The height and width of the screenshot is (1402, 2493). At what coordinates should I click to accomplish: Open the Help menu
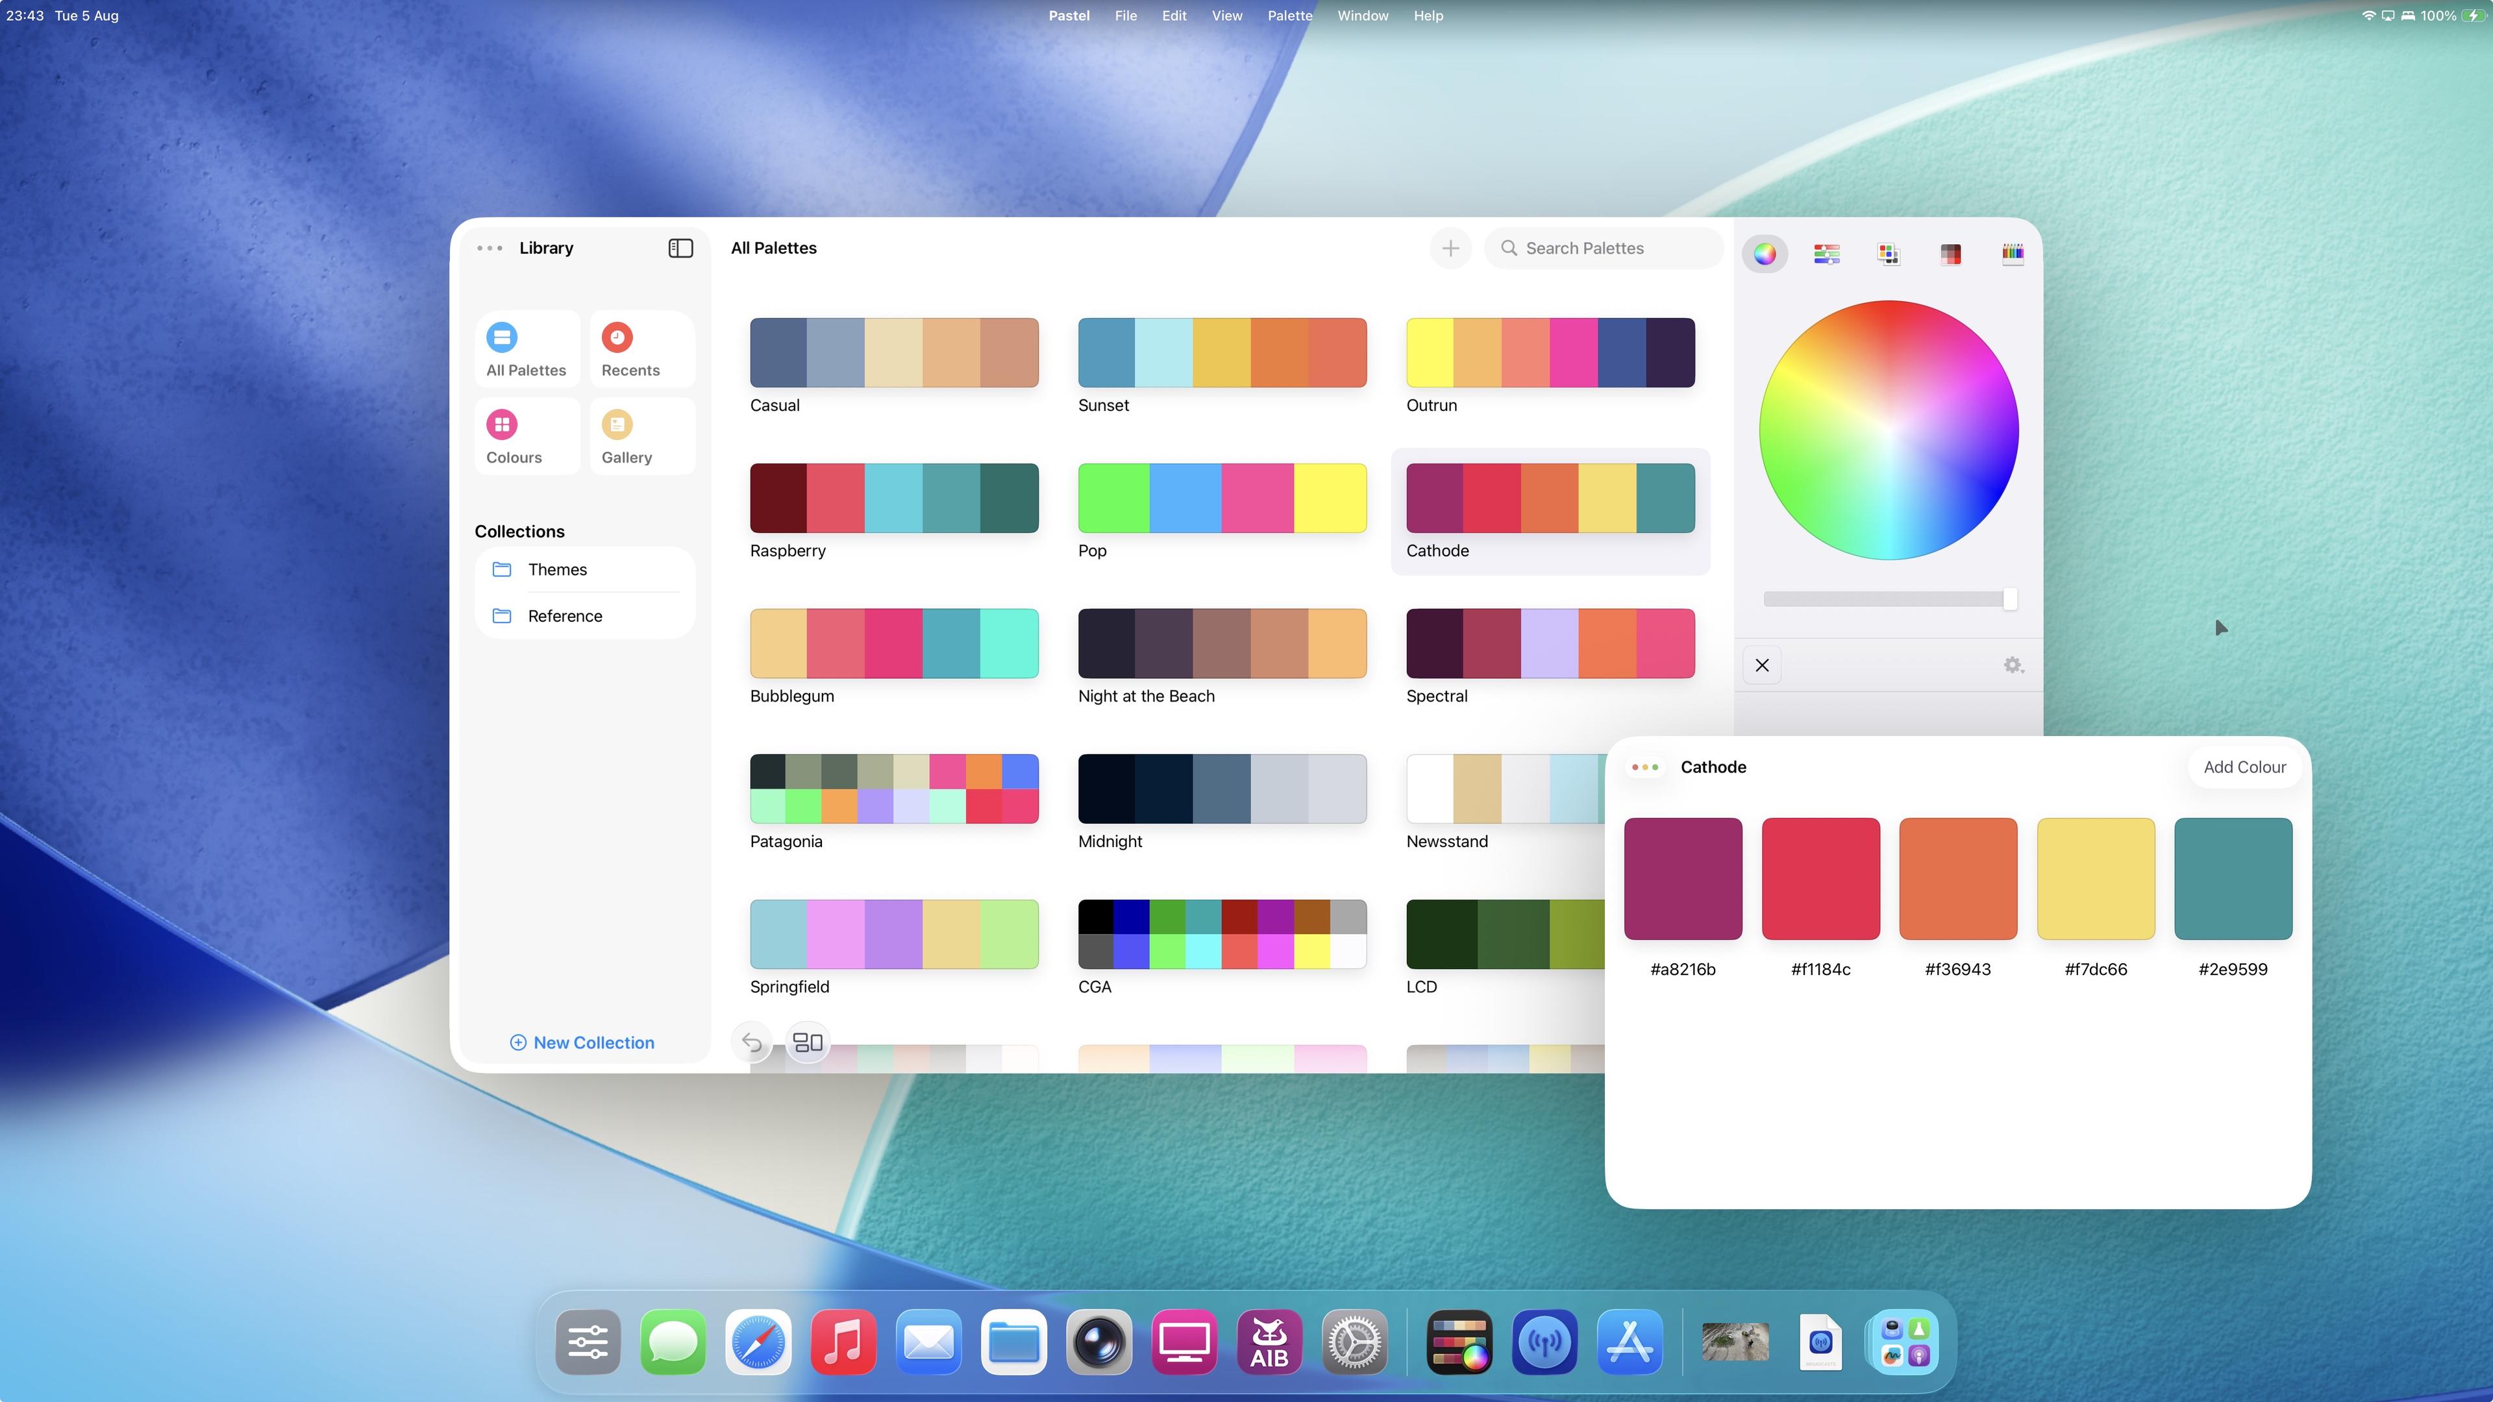tap(1428, 16)
